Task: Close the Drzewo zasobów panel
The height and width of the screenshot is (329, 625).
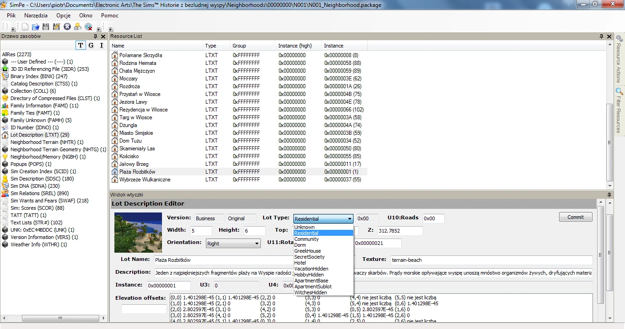Action: click(102, 37)
